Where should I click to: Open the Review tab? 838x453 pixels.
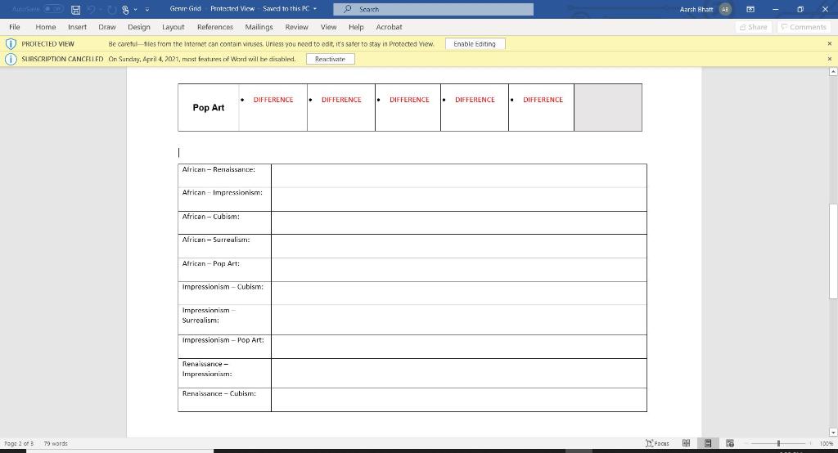click(x=296, y=27)
